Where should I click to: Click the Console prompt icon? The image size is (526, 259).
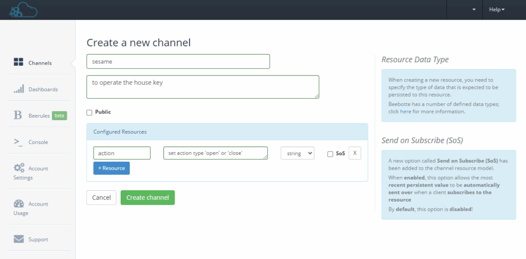tap(18, 142)
